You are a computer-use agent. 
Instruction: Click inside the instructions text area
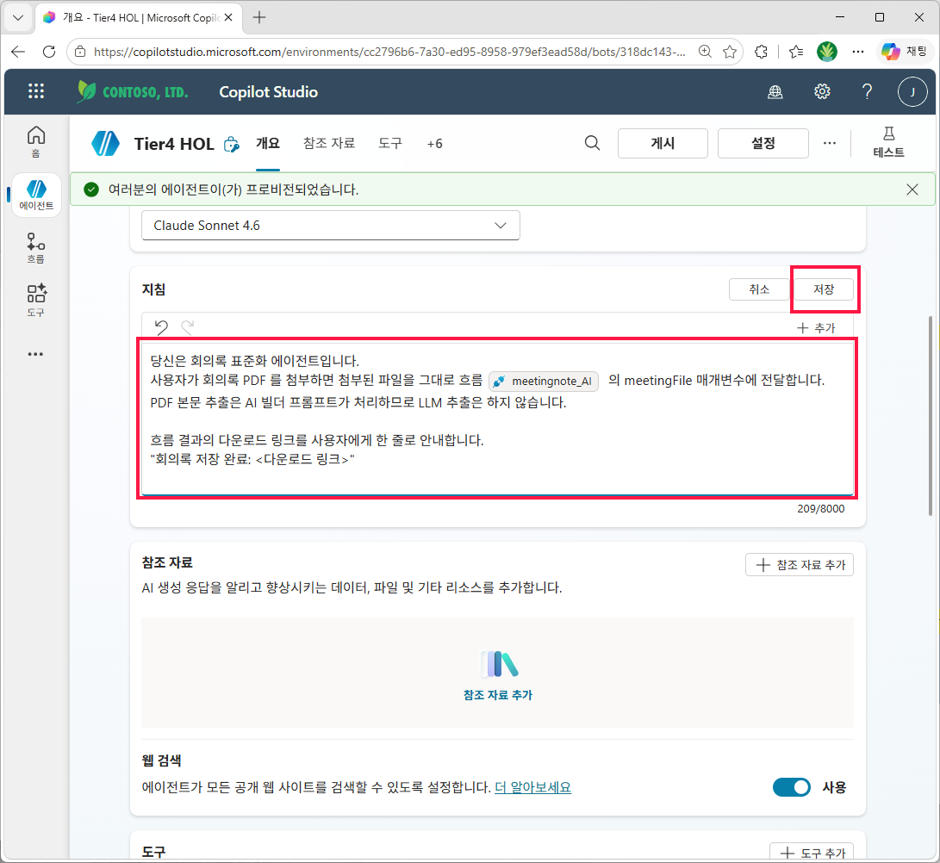pos(498,419)
